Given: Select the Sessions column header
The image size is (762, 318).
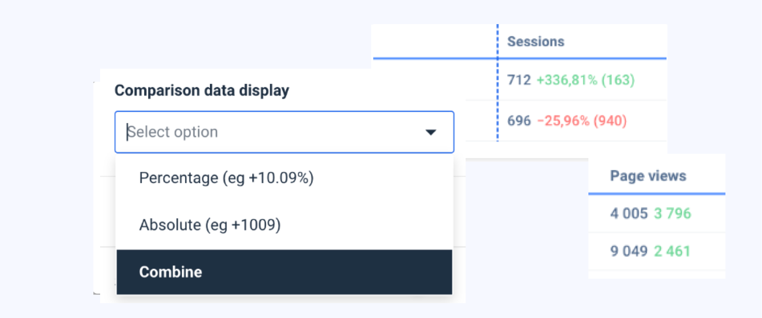Looking at the screenshot, I should 536,41.
